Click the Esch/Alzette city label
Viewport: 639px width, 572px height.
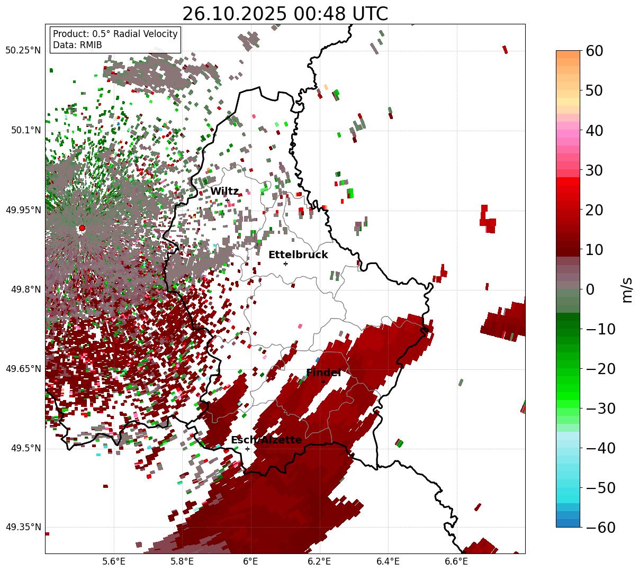coord(266,440)
